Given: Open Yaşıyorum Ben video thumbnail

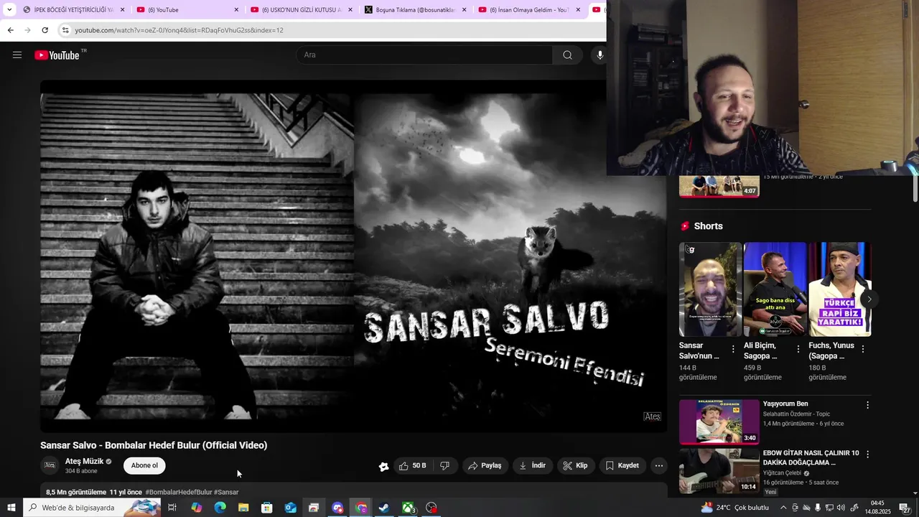Looking at the screenshot, I should click(719, 421).
